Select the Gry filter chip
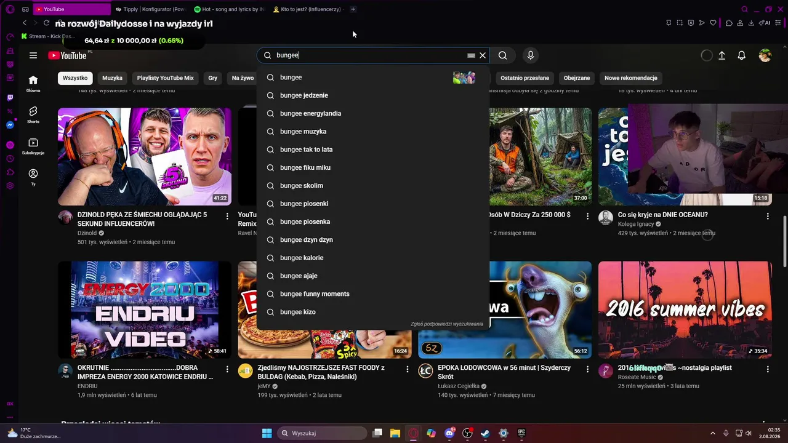The image size is (788, 443). pyautogui.click(x=213, y=78)
